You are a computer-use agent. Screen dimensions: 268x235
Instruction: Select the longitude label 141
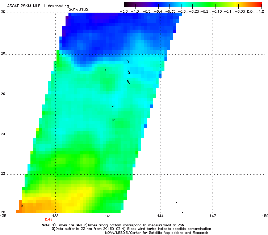click(x=108, y=216)
